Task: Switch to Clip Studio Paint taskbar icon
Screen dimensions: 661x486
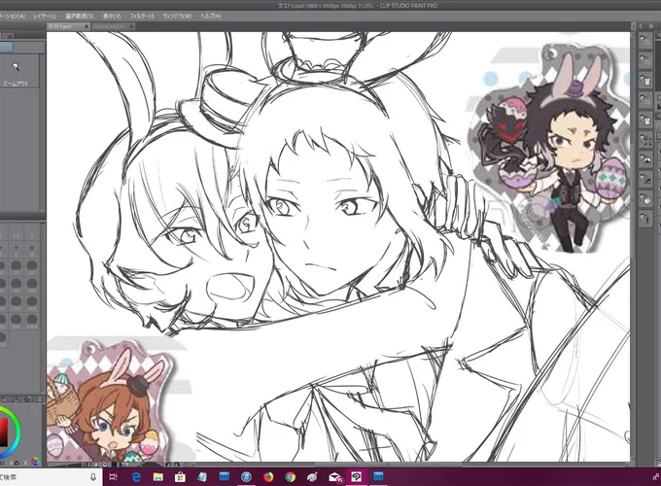Action: [x=357, y=477]
